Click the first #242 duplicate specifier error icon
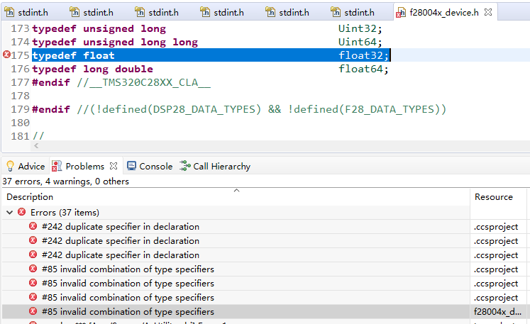This screenshot has height=324, width=530. point(33,226)
